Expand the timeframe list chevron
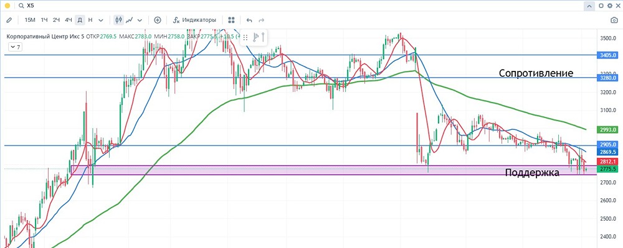 (101, 20)
